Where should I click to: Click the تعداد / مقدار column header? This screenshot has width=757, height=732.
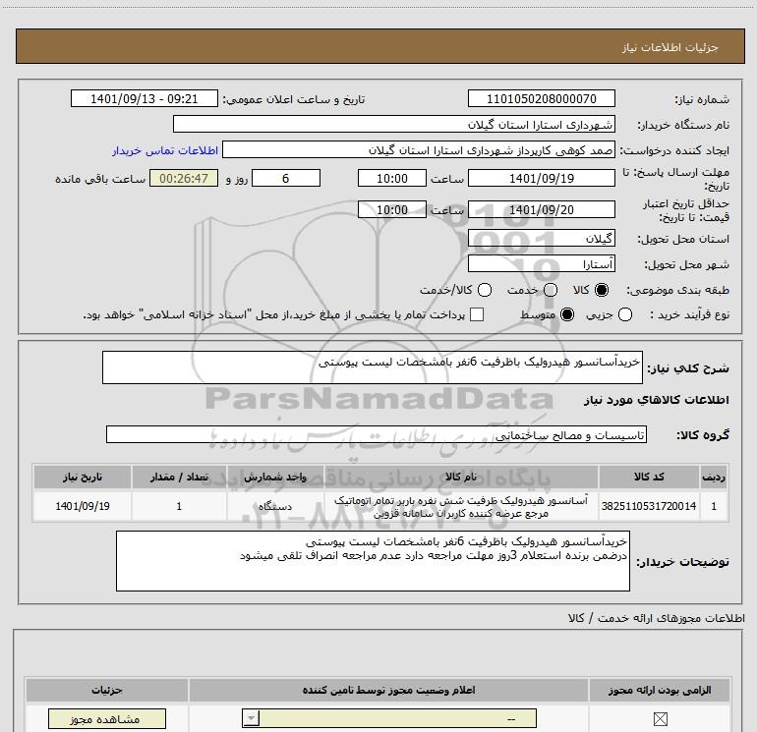click(179, 477)
